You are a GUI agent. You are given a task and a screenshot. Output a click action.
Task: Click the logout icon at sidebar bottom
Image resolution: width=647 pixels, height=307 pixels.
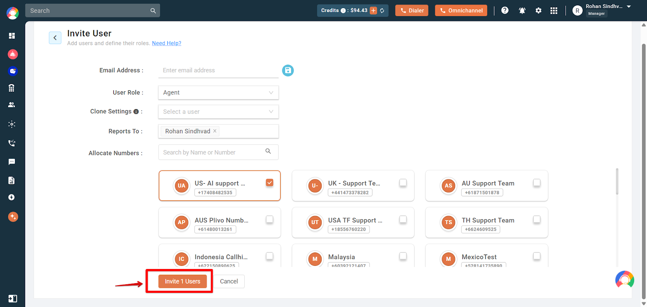(13, 299)
